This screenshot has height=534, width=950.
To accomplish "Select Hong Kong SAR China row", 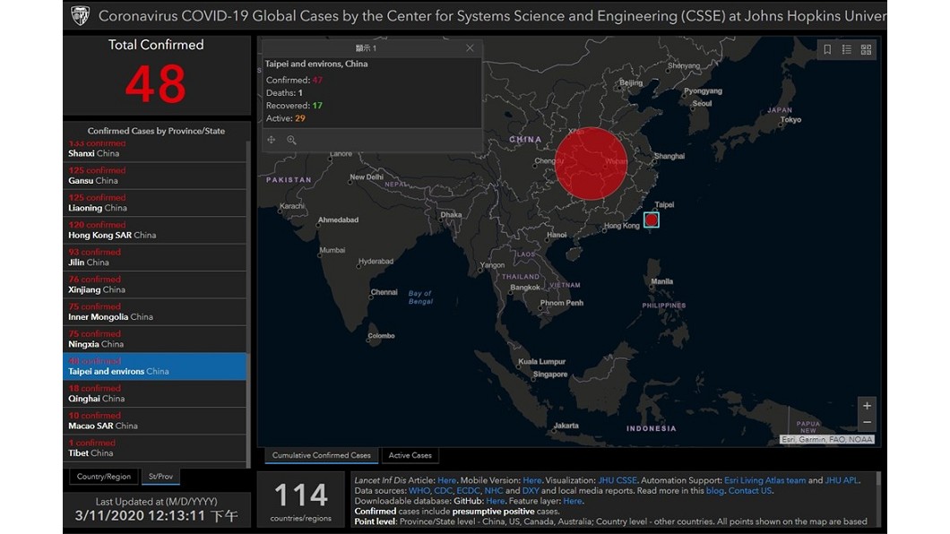I will coord(154,230).
